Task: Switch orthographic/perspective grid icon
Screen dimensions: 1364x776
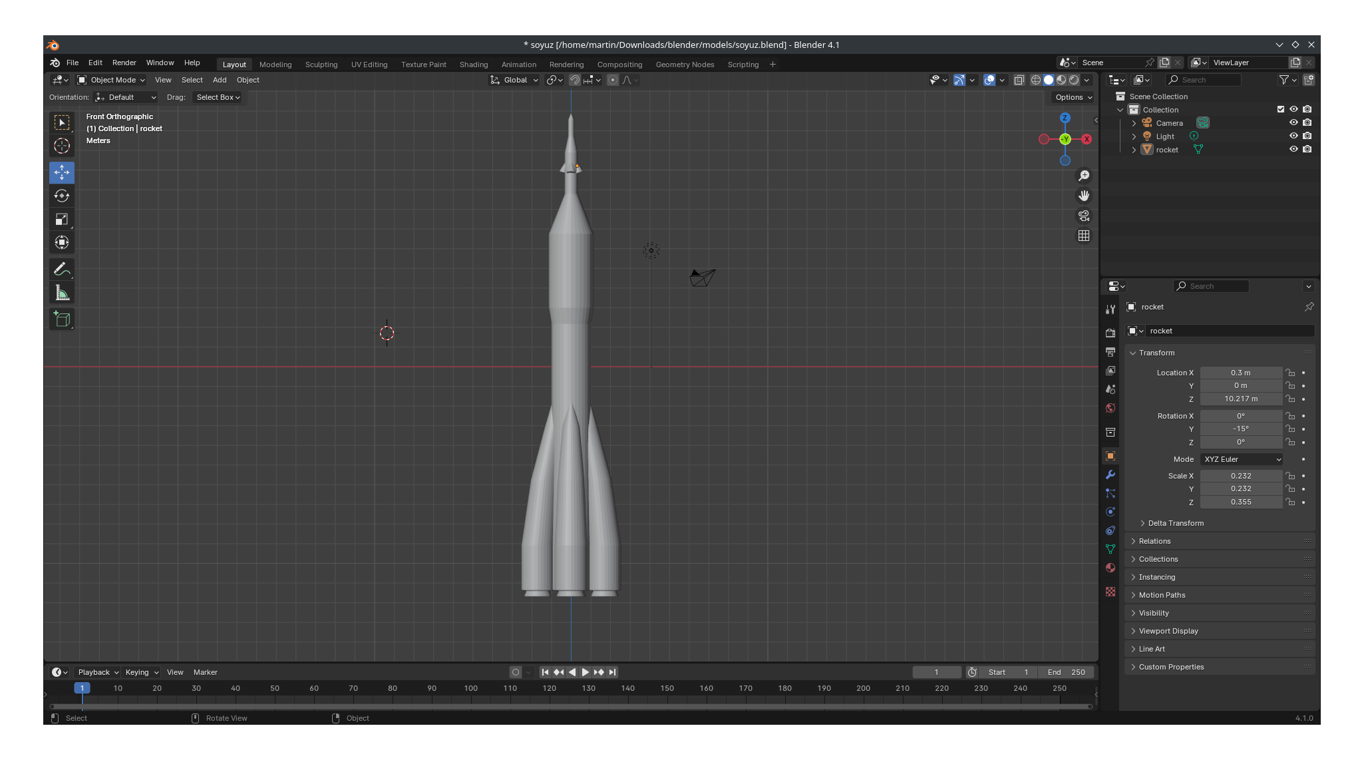Action: click(x=1084, y=236)
